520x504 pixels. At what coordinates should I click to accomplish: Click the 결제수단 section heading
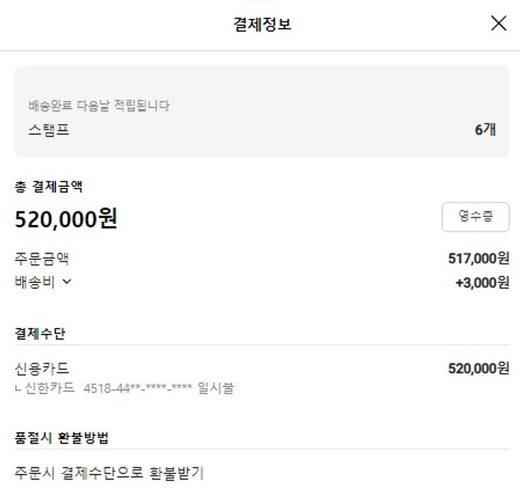[x=40, y=332]
